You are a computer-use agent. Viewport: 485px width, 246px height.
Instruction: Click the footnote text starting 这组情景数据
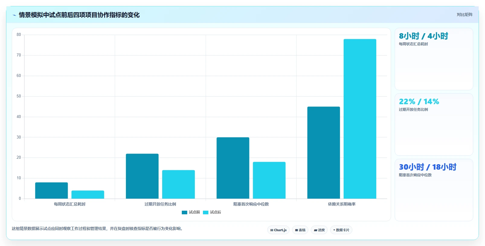click(x=97, y=228)
